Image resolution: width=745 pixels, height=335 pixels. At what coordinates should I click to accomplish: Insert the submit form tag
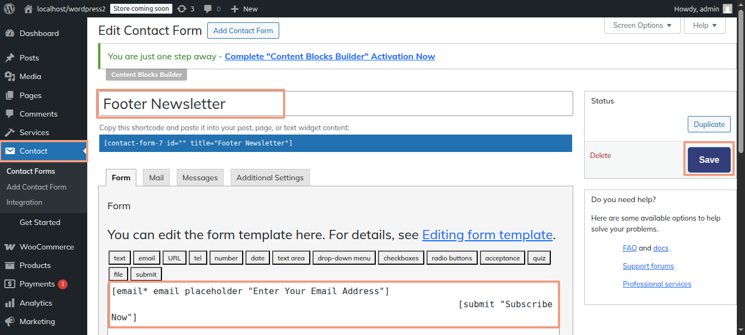tap(146, 274)
